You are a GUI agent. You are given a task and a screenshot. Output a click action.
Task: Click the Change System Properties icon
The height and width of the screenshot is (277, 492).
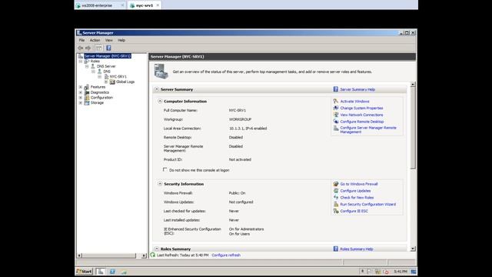click(x=336, y=108)
